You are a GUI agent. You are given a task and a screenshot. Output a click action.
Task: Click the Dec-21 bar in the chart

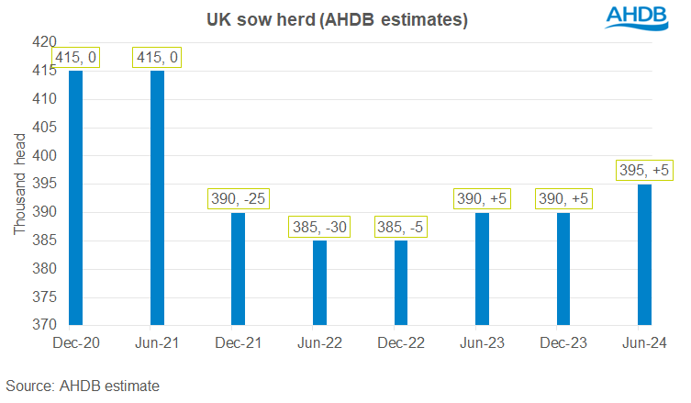[x=238, y=268]
